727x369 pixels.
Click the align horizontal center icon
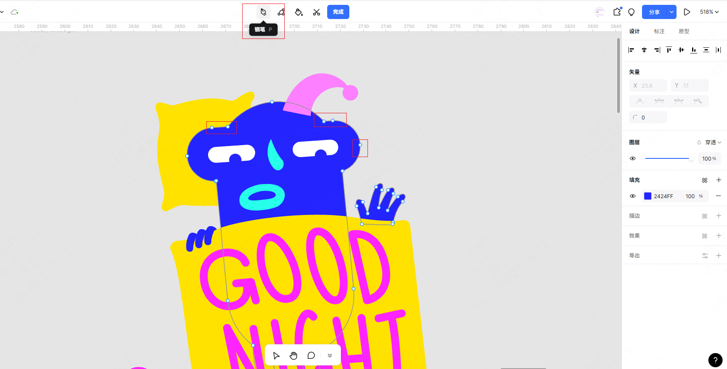644,50
